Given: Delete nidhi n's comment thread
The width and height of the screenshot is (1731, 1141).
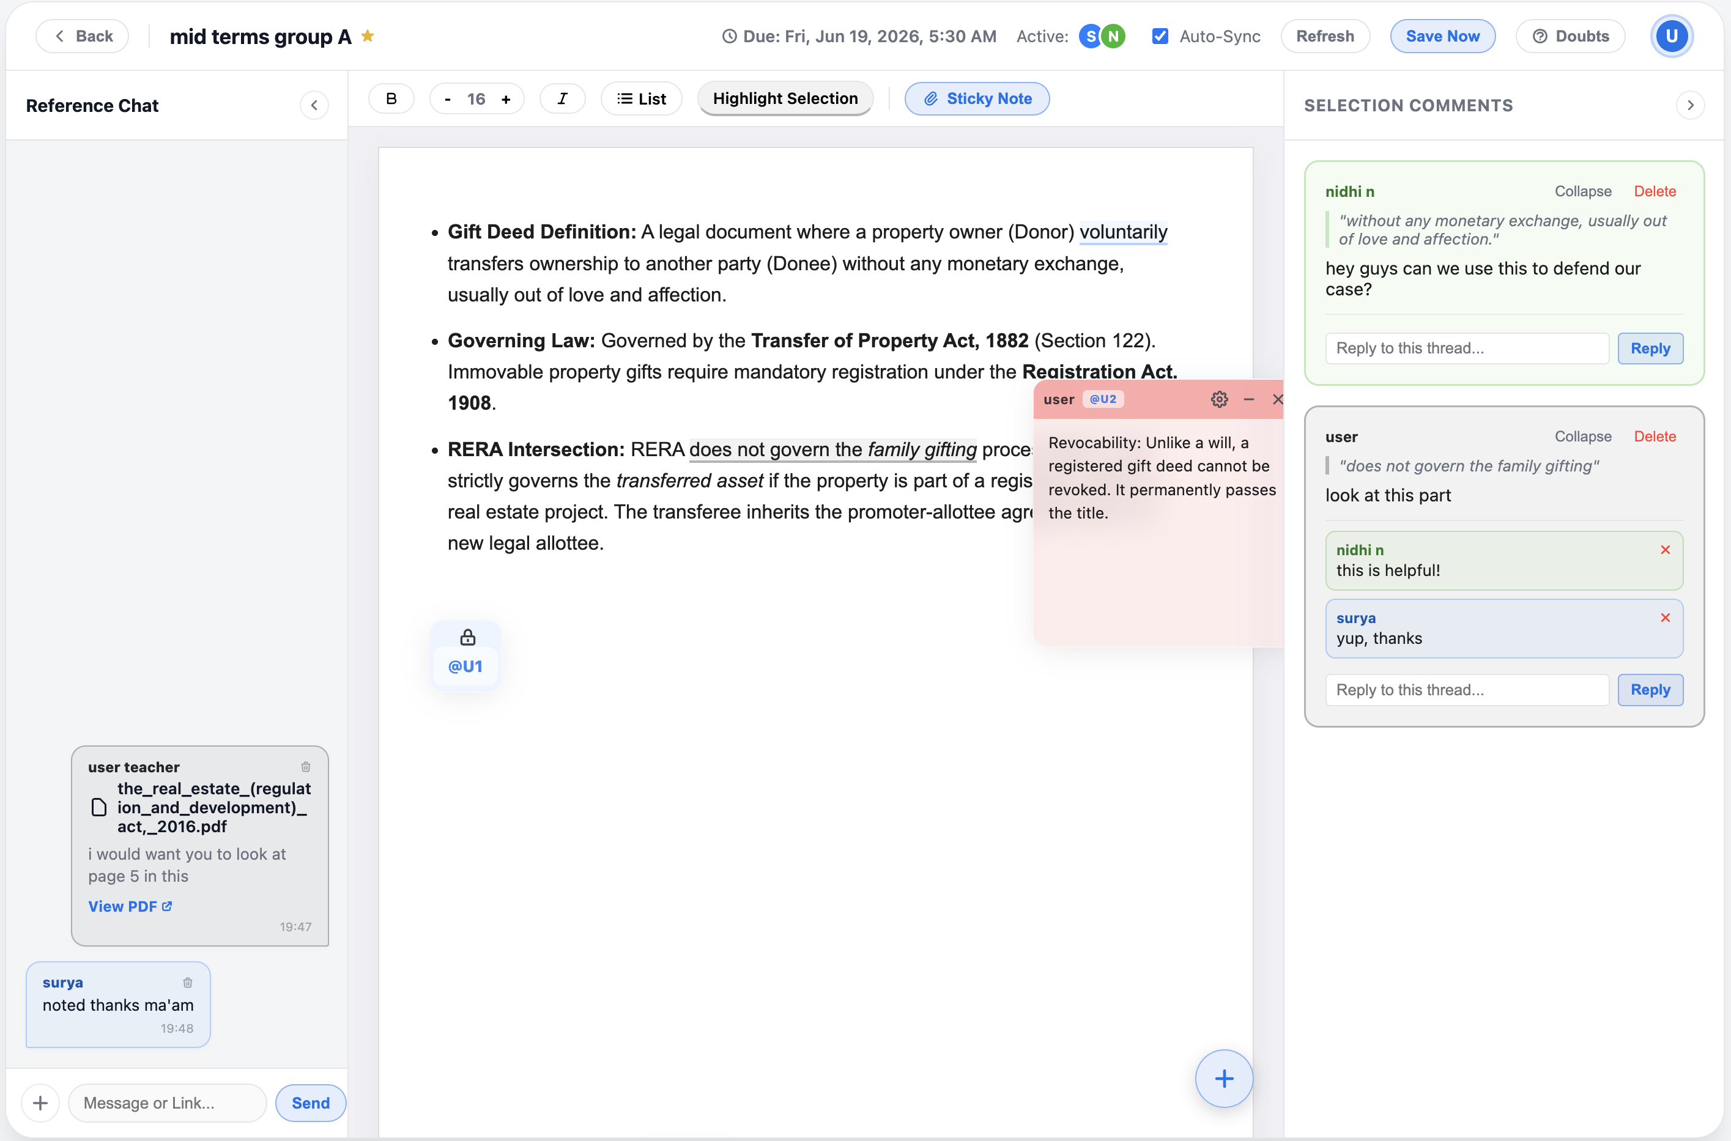Looking at the screenshot, I should 1655,191.
